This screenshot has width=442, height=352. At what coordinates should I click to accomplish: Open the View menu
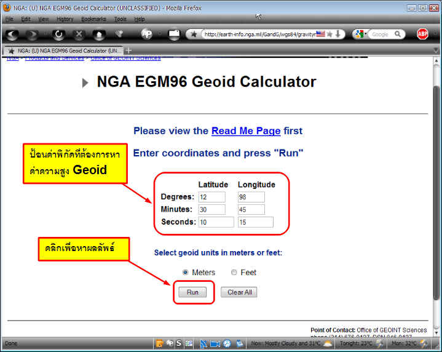(44, 19)
